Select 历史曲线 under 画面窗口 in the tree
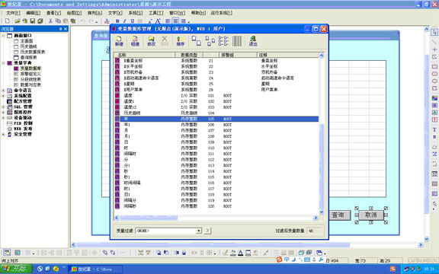Viewport: 439px width, 274px height. 28,46
